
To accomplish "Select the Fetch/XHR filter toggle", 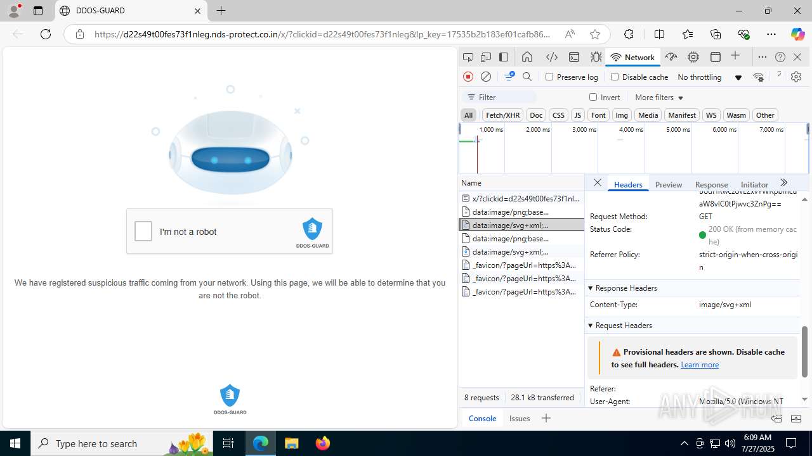I will 502,115.
